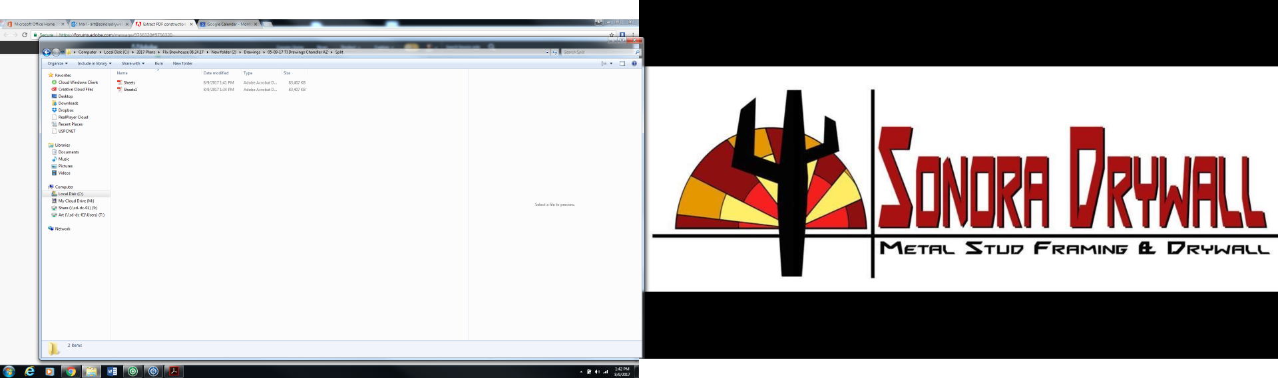Open the Chrome three-dot menu
The image size is (1278, 378).
coord(632,35)
